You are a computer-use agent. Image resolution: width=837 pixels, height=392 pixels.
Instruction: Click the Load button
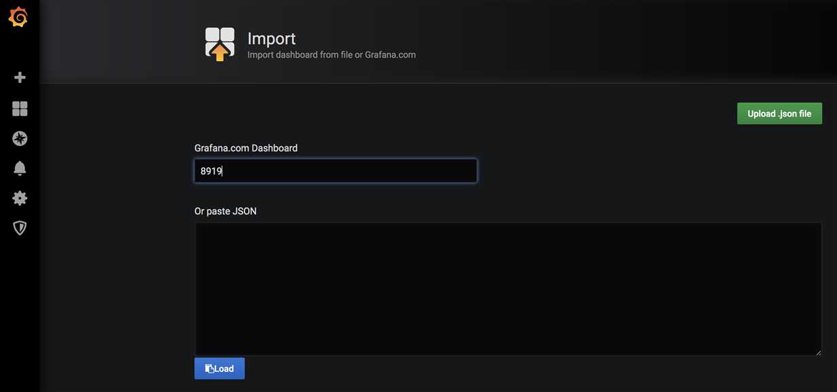pyautogui.click(x=219, y=368)
